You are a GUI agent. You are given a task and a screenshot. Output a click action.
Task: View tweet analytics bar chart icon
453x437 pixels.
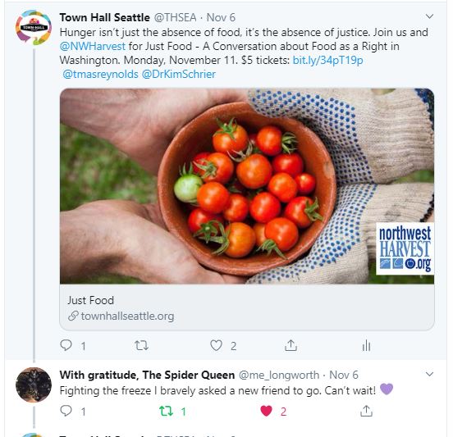point(366,345)
